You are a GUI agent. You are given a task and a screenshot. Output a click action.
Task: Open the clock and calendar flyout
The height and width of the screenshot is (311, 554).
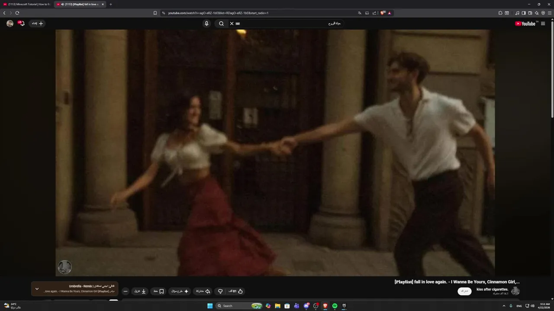click(x=545, y=306)
